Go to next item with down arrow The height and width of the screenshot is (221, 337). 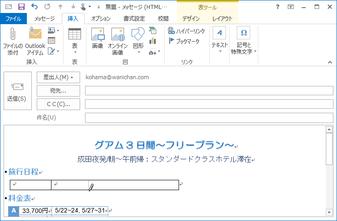(73, 7)
